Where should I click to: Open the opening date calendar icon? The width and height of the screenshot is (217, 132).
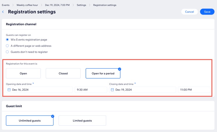pos(9,90)
